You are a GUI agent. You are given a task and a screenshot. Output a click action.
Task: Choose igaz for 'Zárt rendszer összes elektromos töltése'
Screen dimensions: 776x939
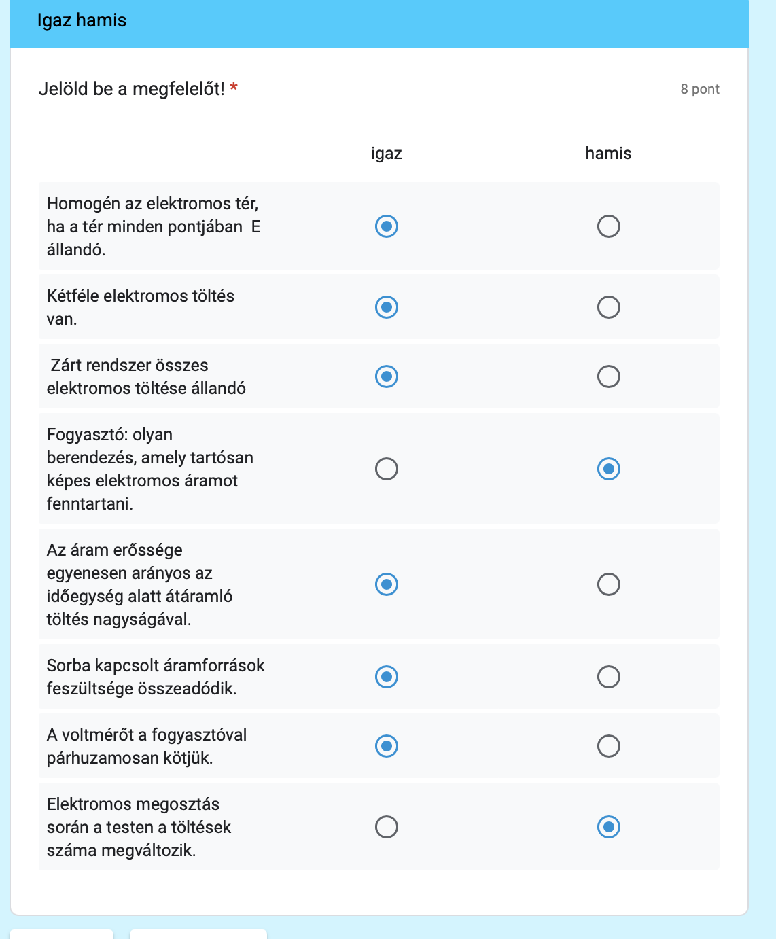387,376
